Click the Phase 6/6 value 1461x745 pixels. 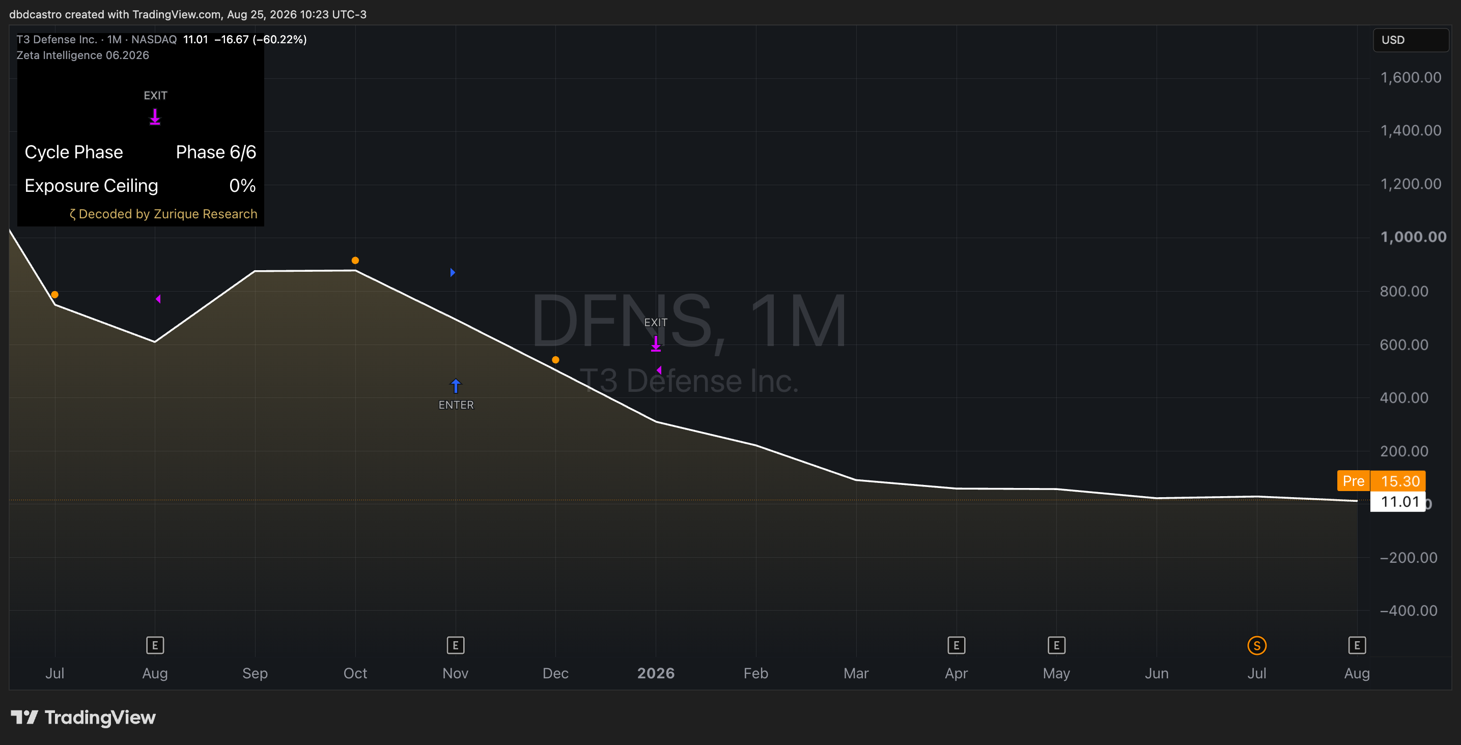[x=216, y=152]
